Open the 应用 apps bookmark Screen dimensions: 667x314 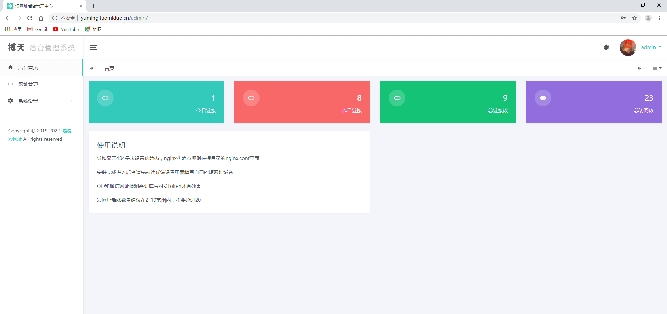click(13, 29)
